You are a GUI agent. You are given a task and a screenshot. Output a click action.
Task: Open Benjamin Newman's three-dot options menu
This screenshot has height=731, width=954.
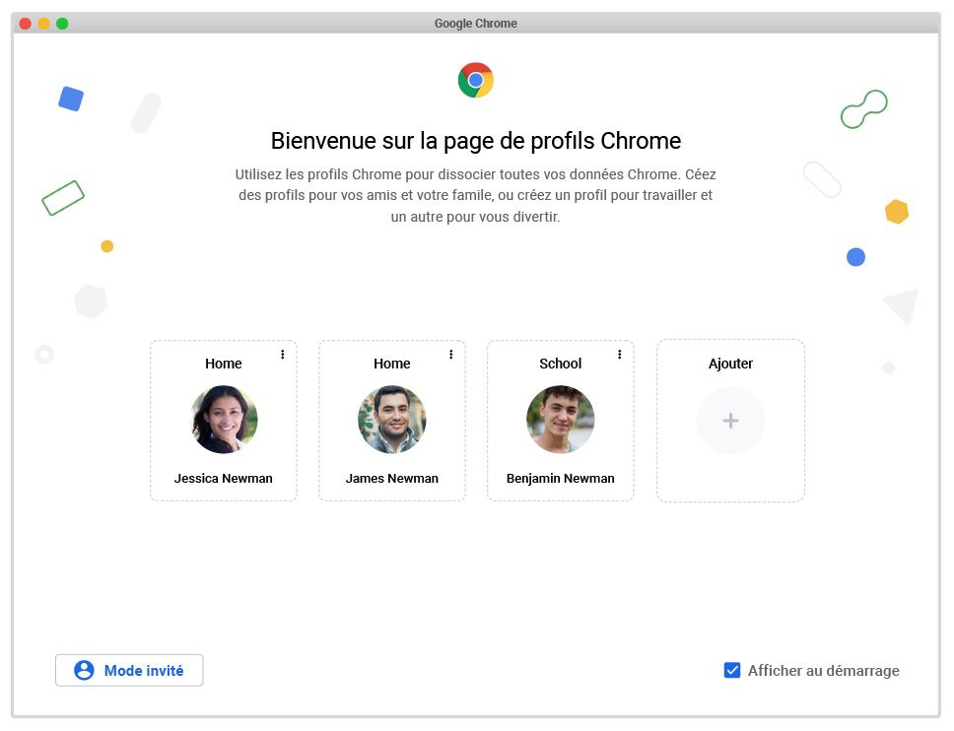(x=619, y=354)
